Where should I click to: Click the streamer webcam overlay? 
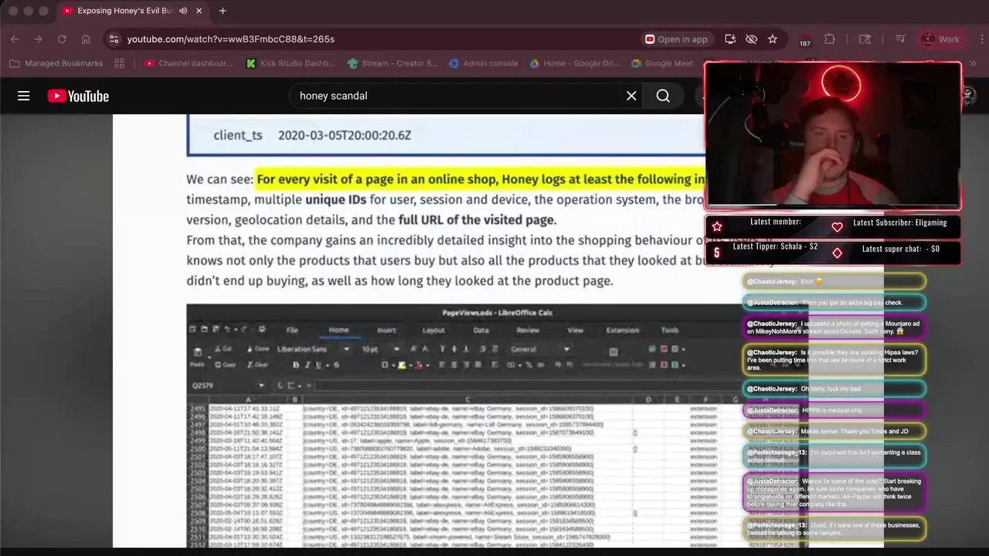[x=833, y=136]
